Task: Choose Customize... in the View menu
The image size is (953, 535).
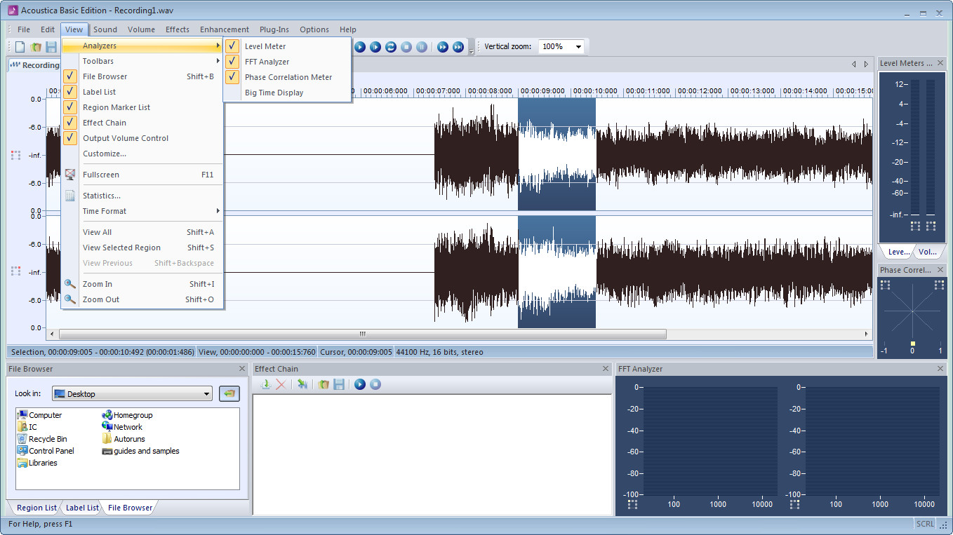Action: point(142,154)
